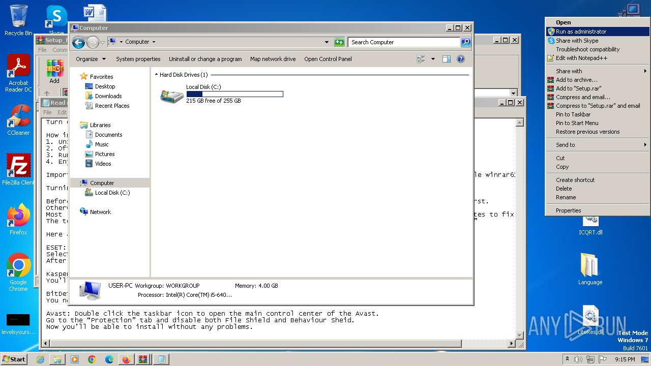Viewport: 651px width, 366px height.
Task: Choose Edit with Notepad++
Action: point(597,58)
